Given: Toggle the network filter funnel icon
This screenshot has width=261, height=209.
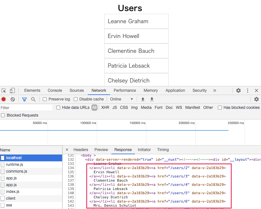Looking at the screenshot, I should point(24,99).
